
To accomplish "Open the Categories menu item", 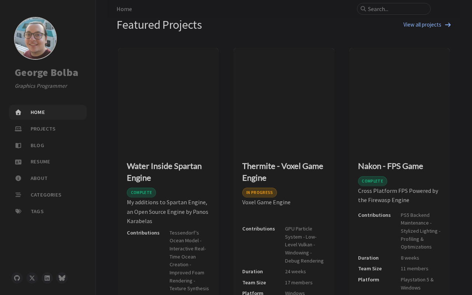I will point(46,195).
